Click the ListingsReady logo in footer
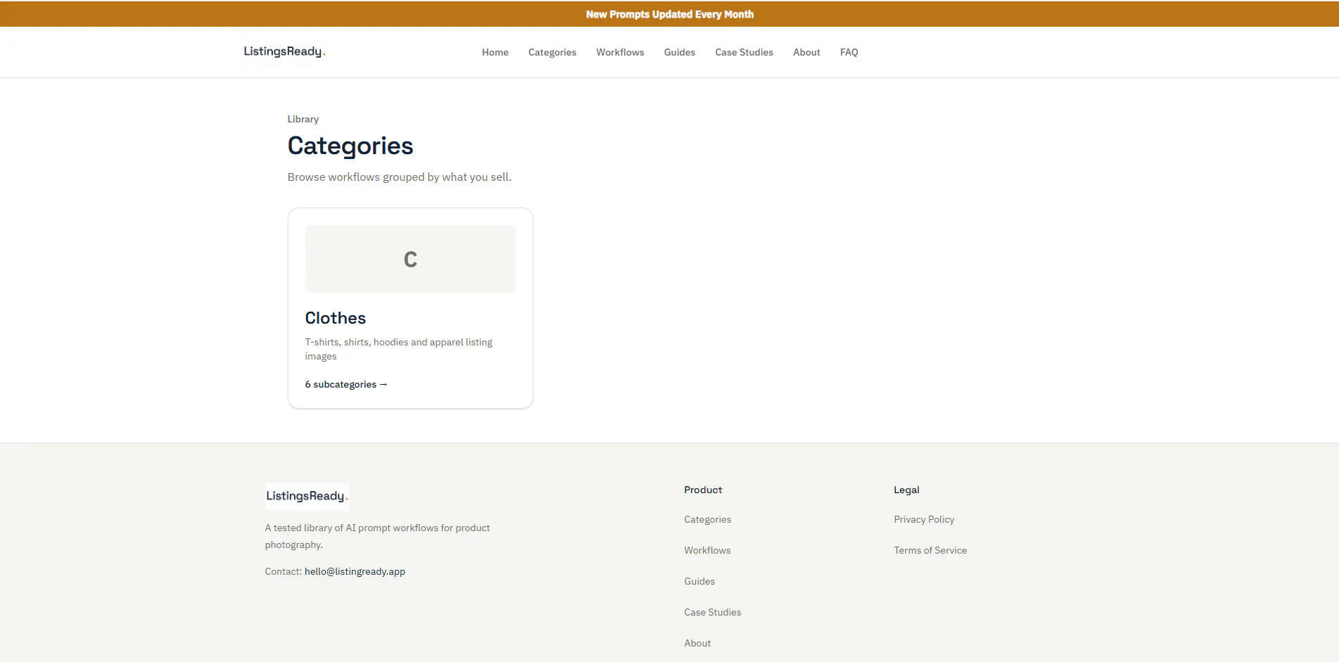Viewport: 1339px width, 662px height. [307, 496]
